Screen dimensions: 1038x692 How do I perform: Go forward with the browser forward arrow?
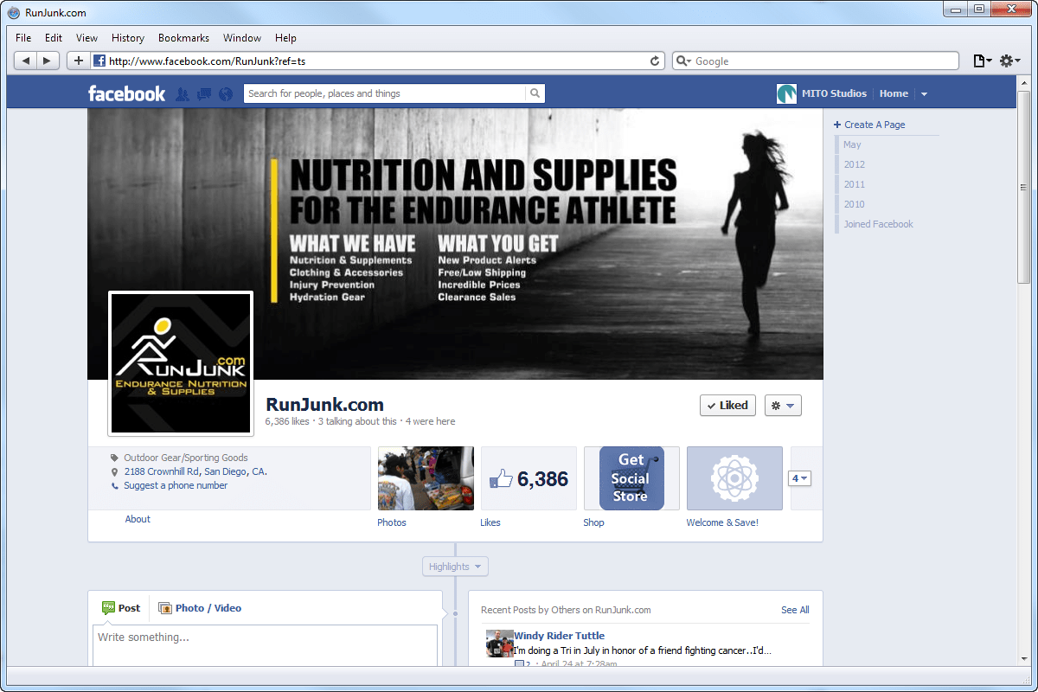48,61
